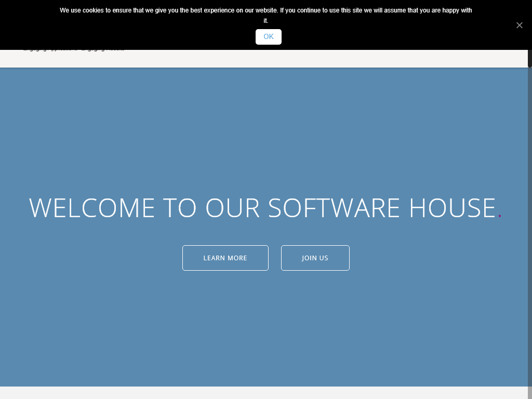532x399 pixels.
Task: Close the cookie bar using its X control
Action: pyautogui.click(x=519, y=25)
